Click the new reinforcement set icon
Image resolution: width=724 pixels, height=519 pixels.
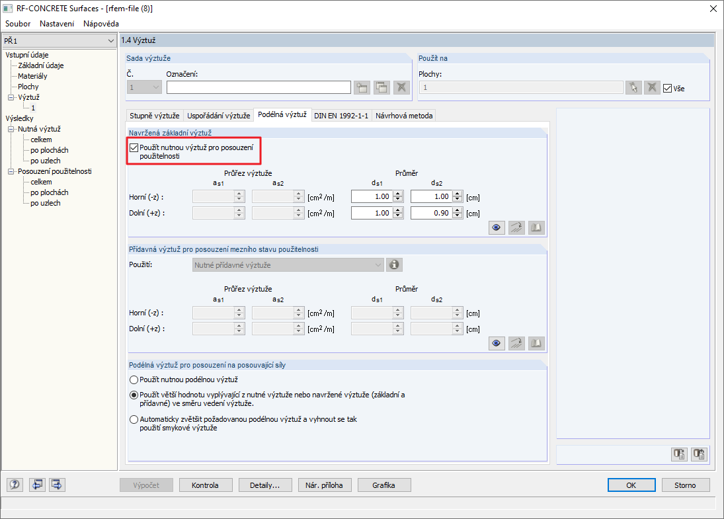(x=362, y=87)
